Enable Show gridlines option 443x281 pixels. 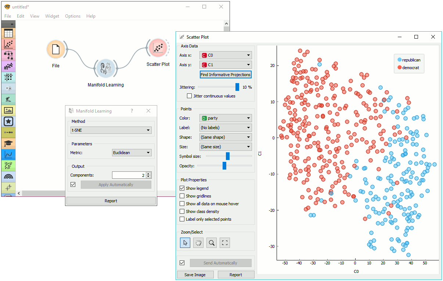pos(182,196)
